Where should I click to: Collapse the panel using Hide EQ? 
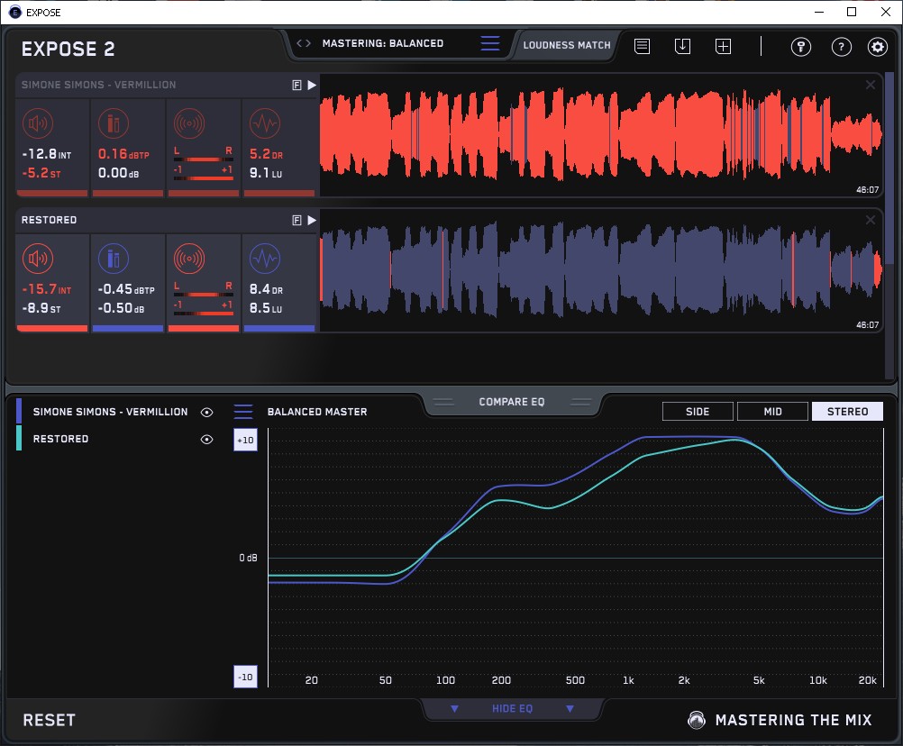(512, 709)
